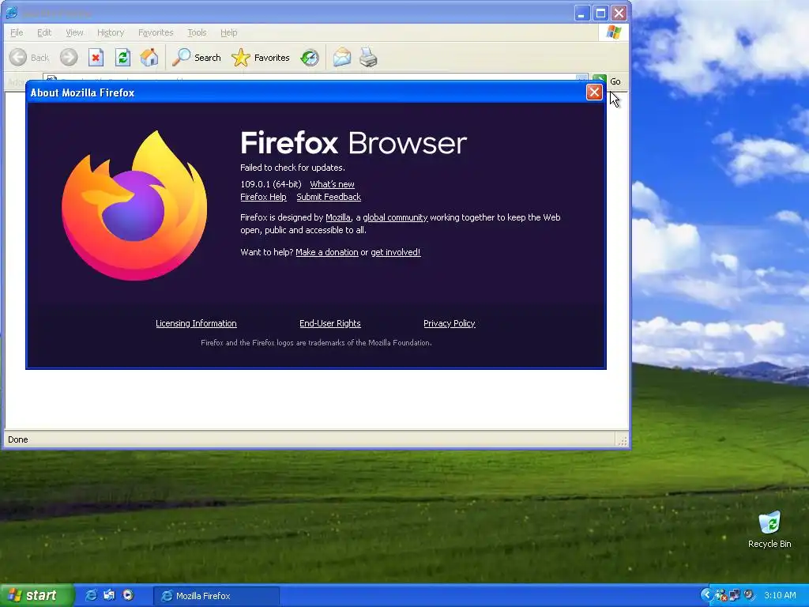This screenshot has height=607, width=809.
Task: Open the network connection tray icon
Action: [735, 595]
